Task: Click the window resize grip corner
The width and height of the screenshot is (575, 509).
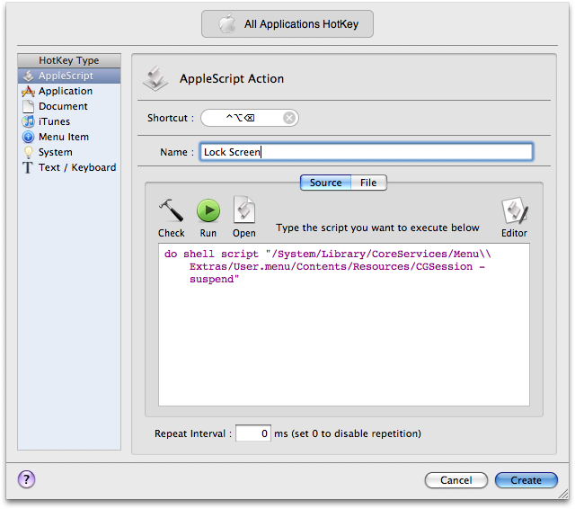Action: click(563, 495)
